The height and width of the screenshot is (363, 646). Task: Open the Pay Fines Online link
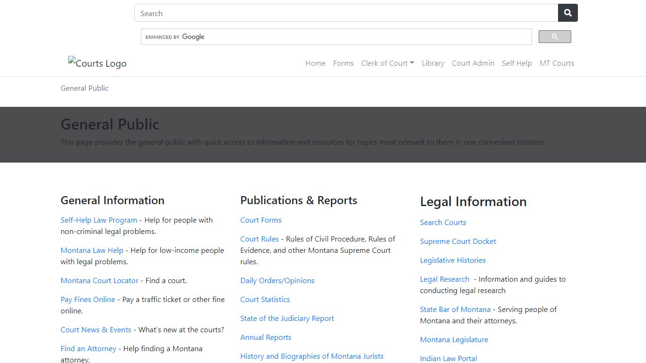(88, 300)
